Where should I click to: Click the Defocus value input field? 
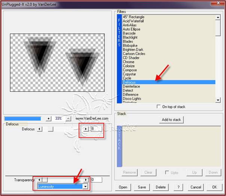coord(96,129)
